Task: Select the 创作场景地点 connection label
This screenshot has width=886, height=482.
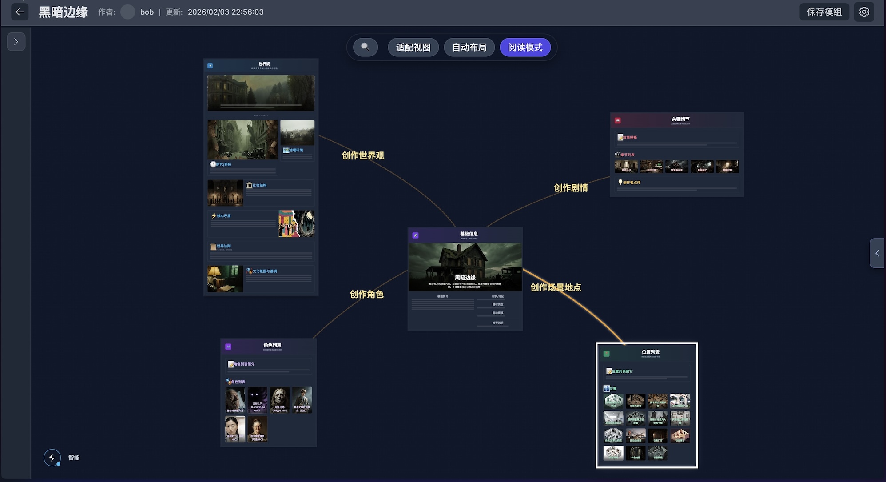Action: [x=556, y=287]
